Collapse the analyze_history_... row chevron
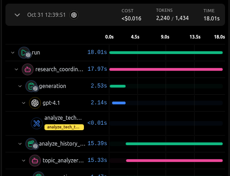230x176 pixels. 20,144
